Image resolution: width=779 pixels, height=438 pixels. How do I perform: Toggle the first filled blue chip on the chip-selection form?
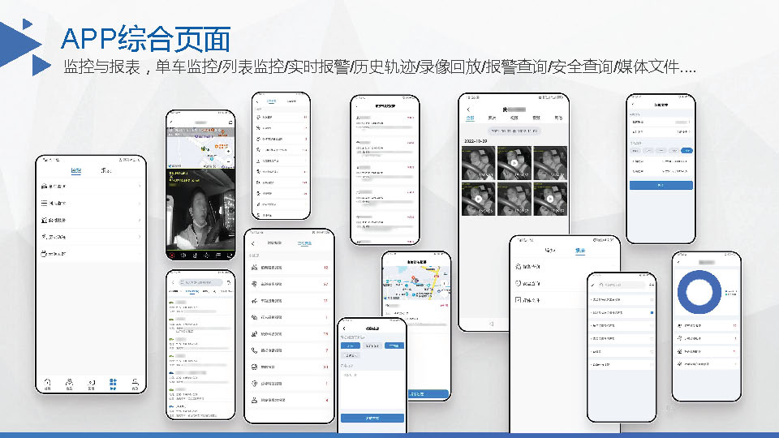click(351, 346)
